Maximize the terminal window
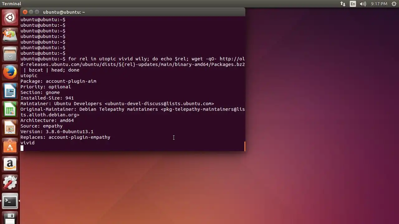This screenshot has width=399, height=224. click(x=37, y=12)
